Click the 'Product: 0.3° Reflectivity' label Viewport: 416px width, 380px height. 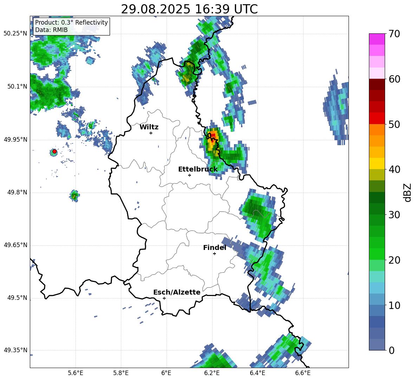click(x=71, y=22)
